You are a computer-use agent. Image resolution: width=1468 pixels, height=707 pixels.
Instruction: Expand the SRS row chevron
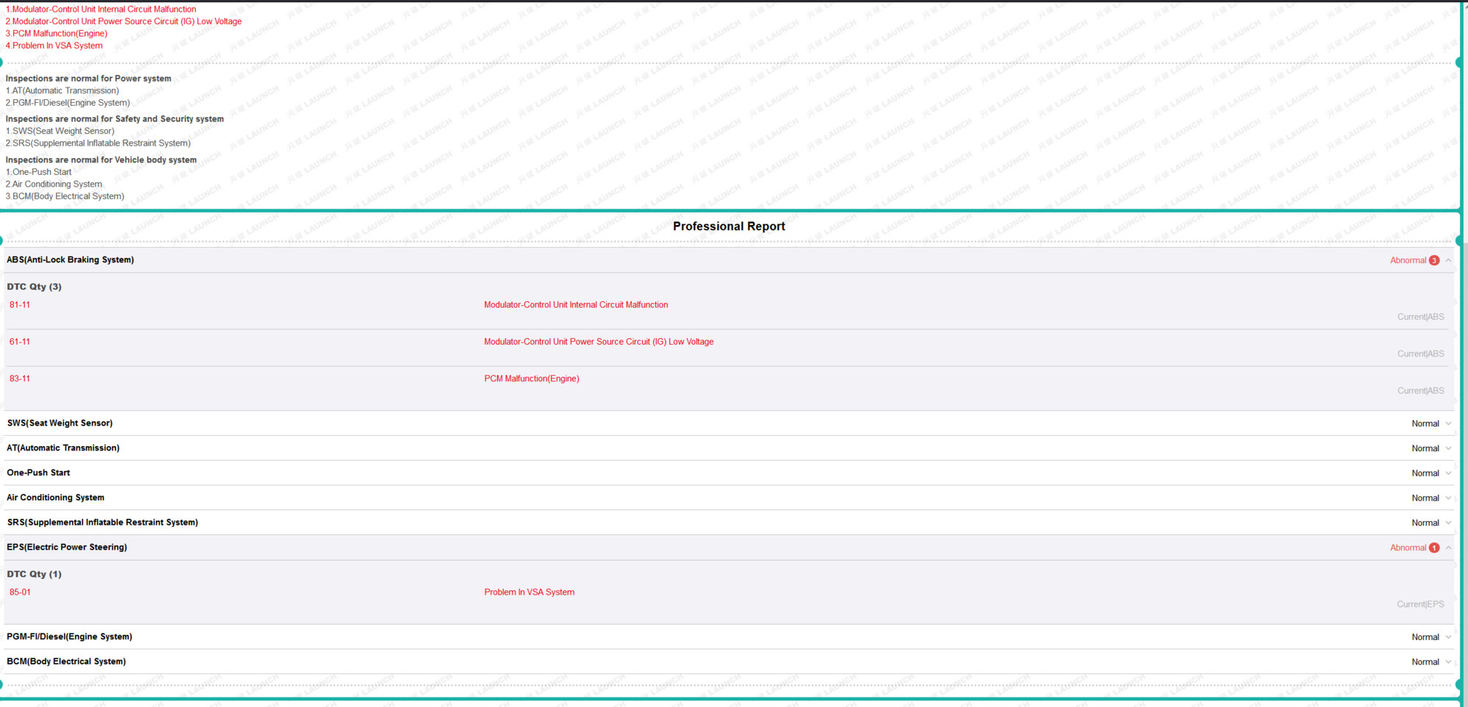pyautogui.click(x=1448, y=523)
